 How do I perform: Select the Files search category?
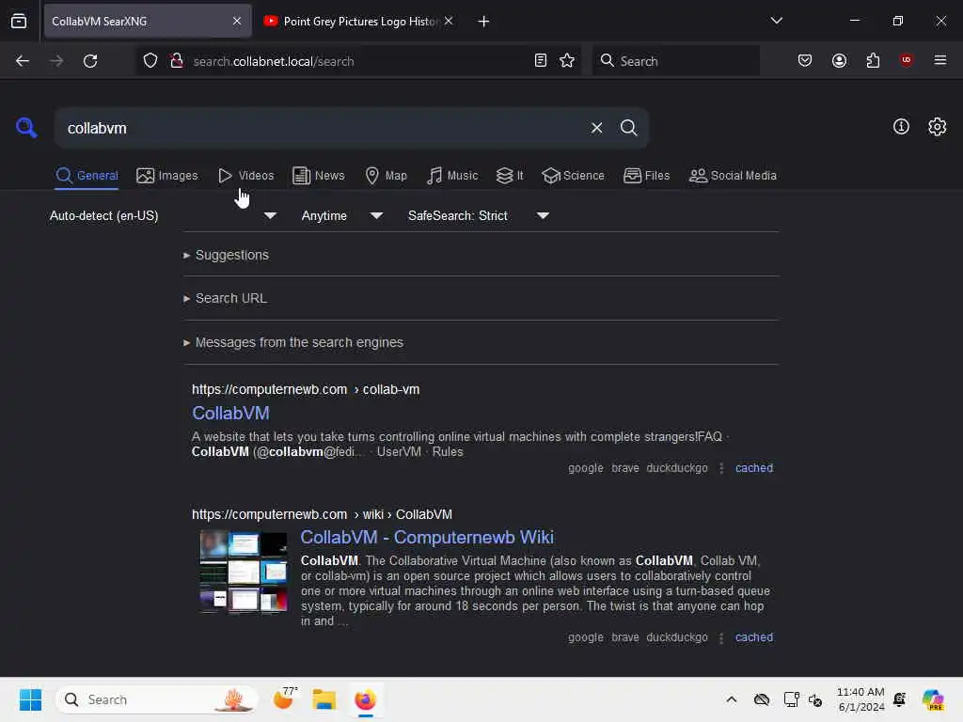647,176
